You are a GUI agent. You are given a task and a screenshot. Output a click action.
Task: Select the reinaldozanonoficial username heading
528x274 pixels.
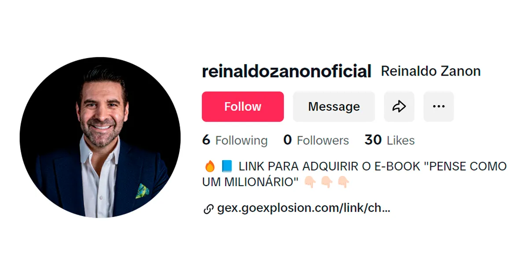coord(287,71)
